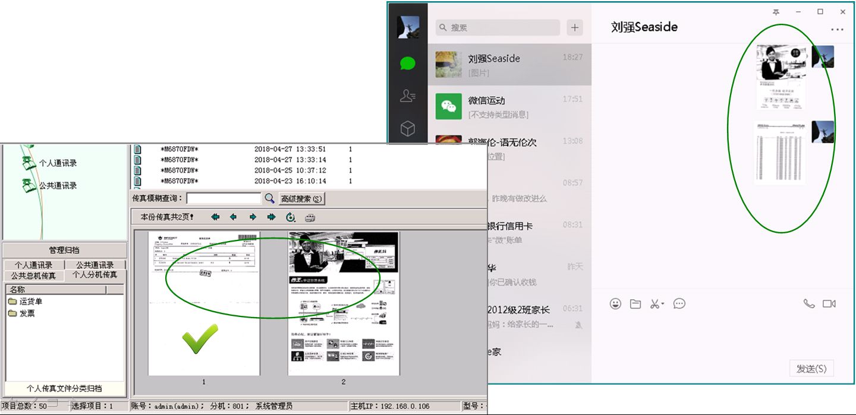The height and width of the screenshot is (415, 856).
Task: Select the fax file dated 2018-04-27 13:33:51
Action: tap(244, 149)
